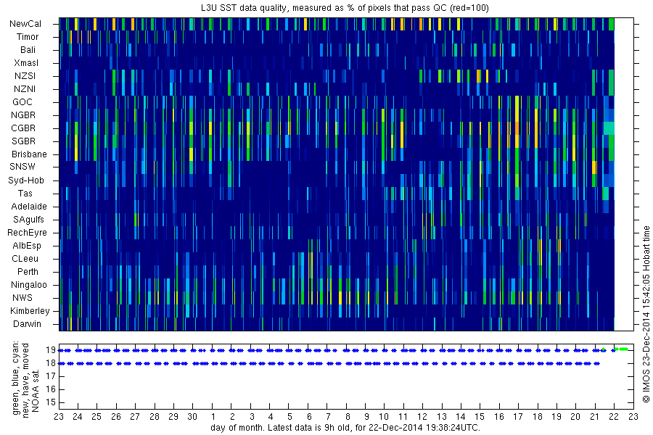Click satellite axis value 19
653x435 pixels.
coord(51,350)
